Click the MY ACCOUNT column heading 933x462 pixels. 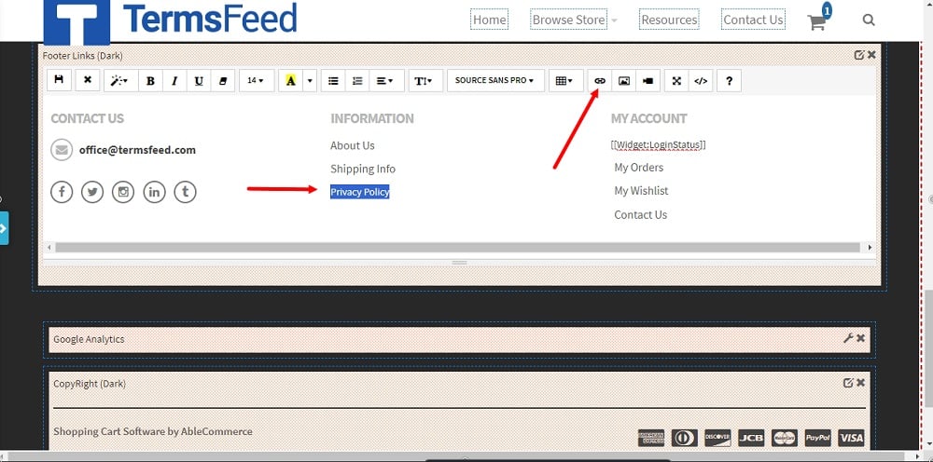tap(648, 118)
